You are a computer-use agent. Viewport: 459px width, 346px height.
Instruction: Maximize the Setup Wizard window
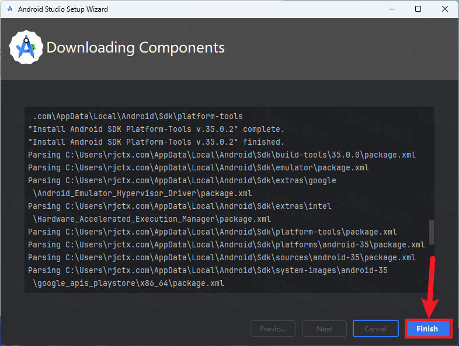[x=418, y=9]
